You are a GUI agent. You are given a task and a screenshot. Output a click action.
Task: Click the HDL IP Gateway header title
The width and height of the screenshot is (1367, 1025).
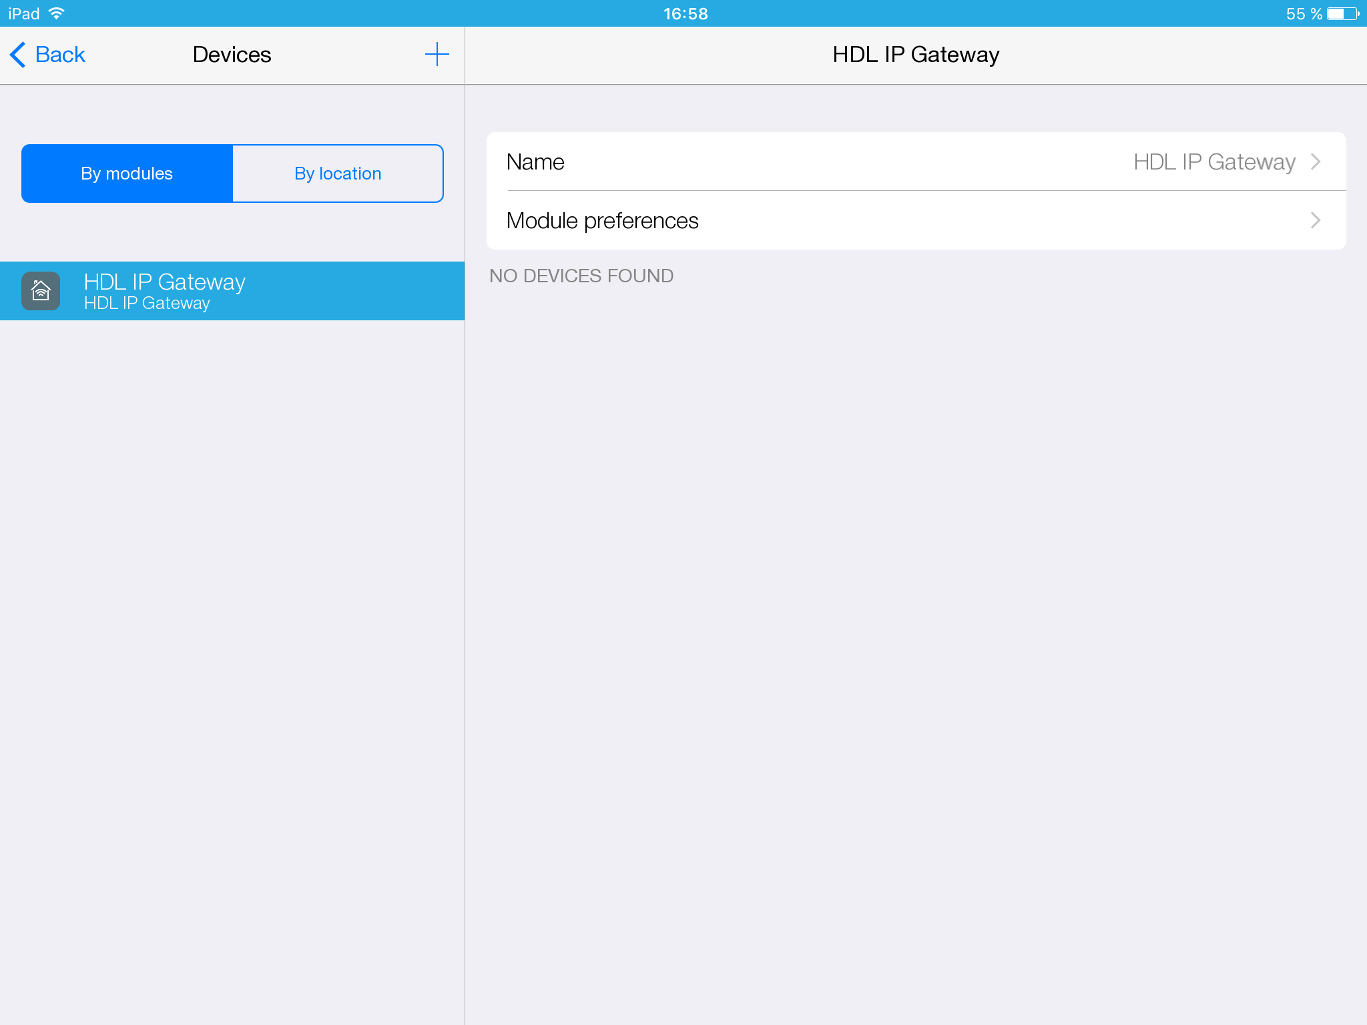916,55
